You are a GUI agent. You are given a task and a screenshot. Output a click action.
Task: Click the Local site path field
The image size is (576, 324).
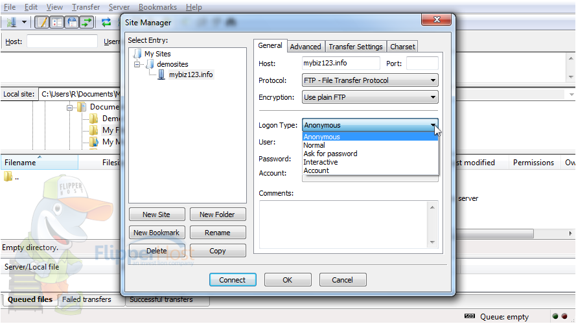pos(79,94)
